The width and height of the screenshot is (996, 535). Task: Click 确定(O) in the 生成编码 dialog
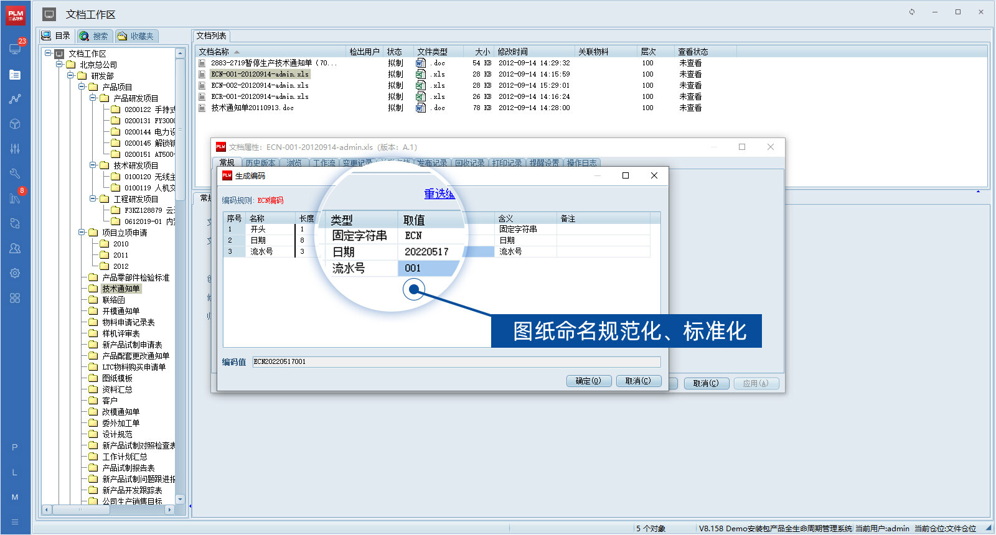(x=588, y=381)
